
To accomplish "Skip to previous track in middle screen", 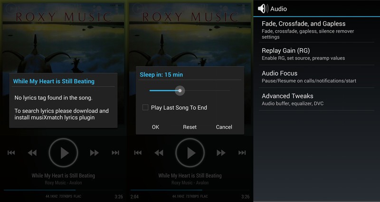I will [138, 152].
